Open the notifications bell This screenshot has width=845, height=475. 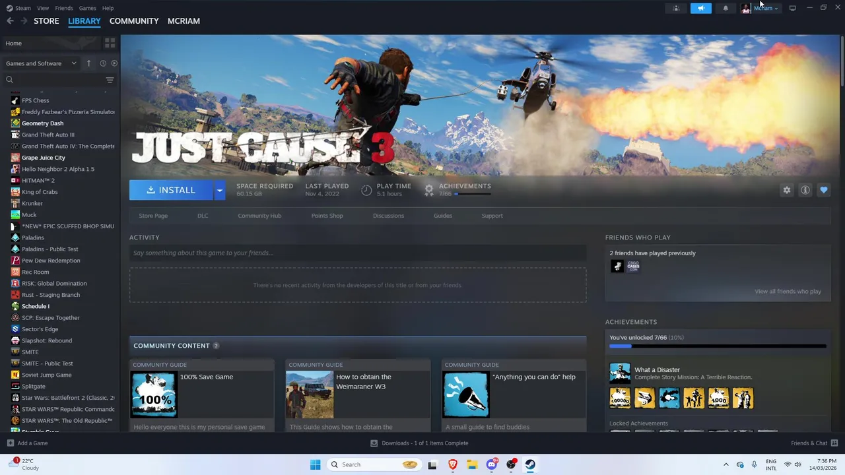[726, 8]
